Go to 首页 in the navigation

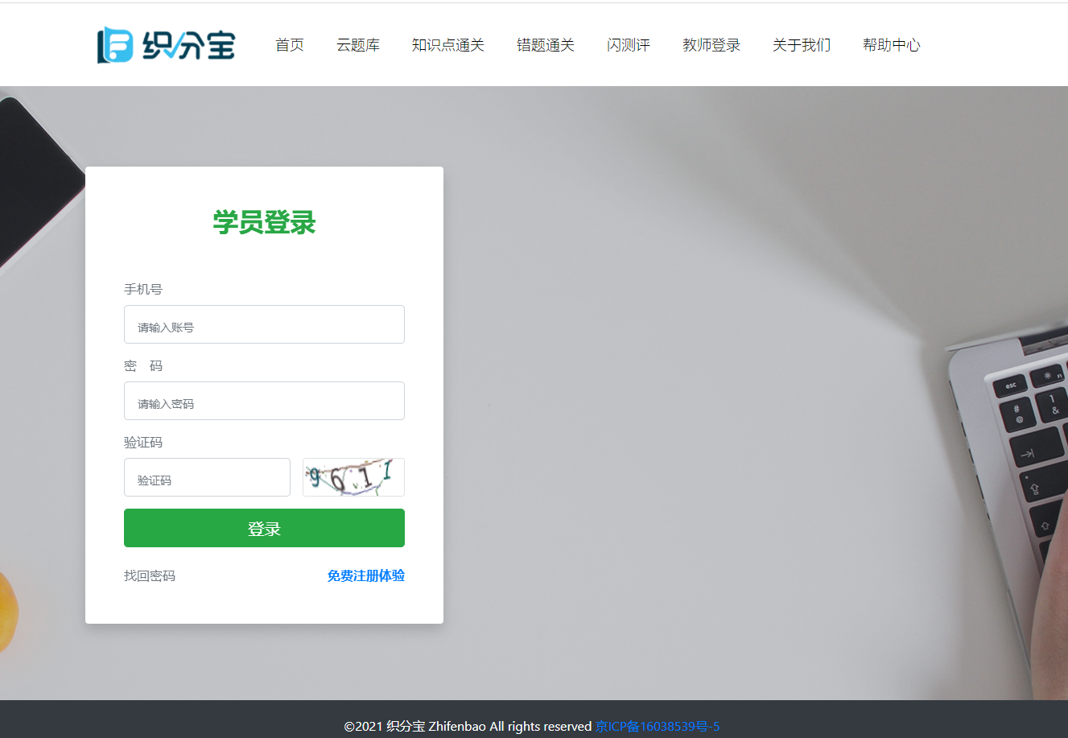click(x=290, y=45)
